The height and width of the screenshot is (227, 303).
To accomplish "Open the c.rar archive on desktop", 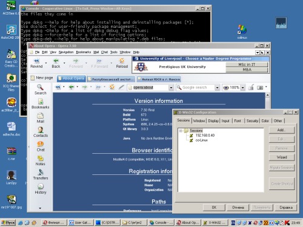I will coord(12,153).
